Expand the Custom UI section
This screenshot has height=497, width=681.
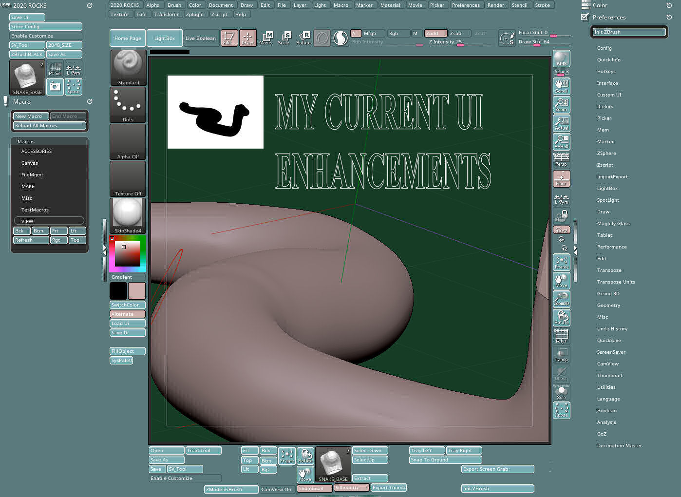point(609,95)
